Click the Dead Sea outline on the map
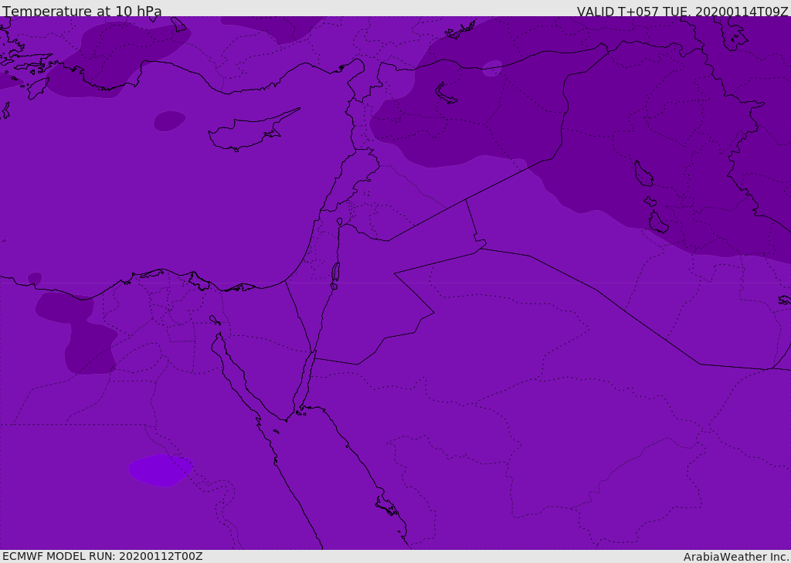791x563 pixels. click(x=335, y=275)
